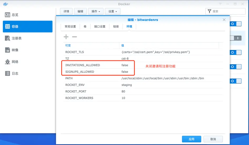The width and height of the screenshot is (249, 145).
Task: Open the 网络 network section
Action: (28, 62)
